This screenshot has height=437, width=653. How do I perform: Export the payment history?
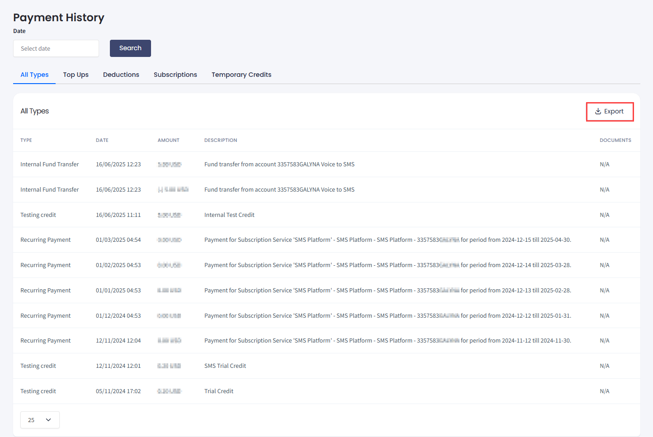[x=610, y=111]
